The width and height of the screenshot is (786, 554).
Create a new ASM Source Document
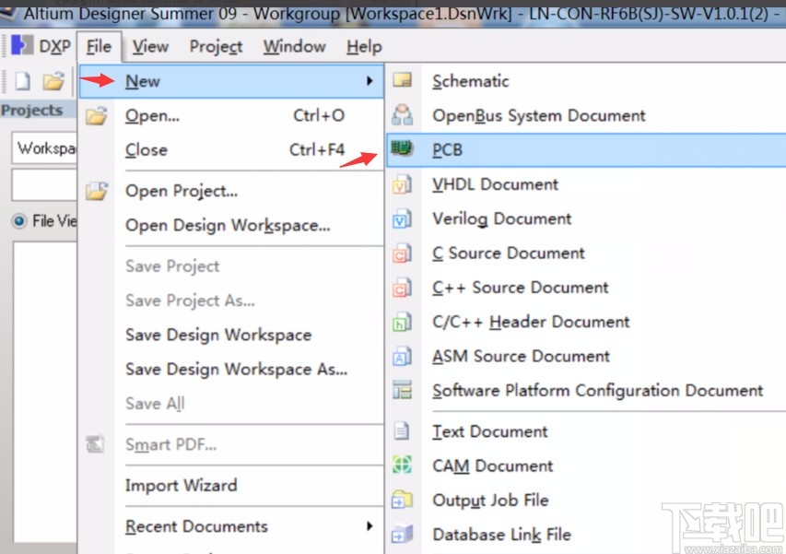(586, 356)
